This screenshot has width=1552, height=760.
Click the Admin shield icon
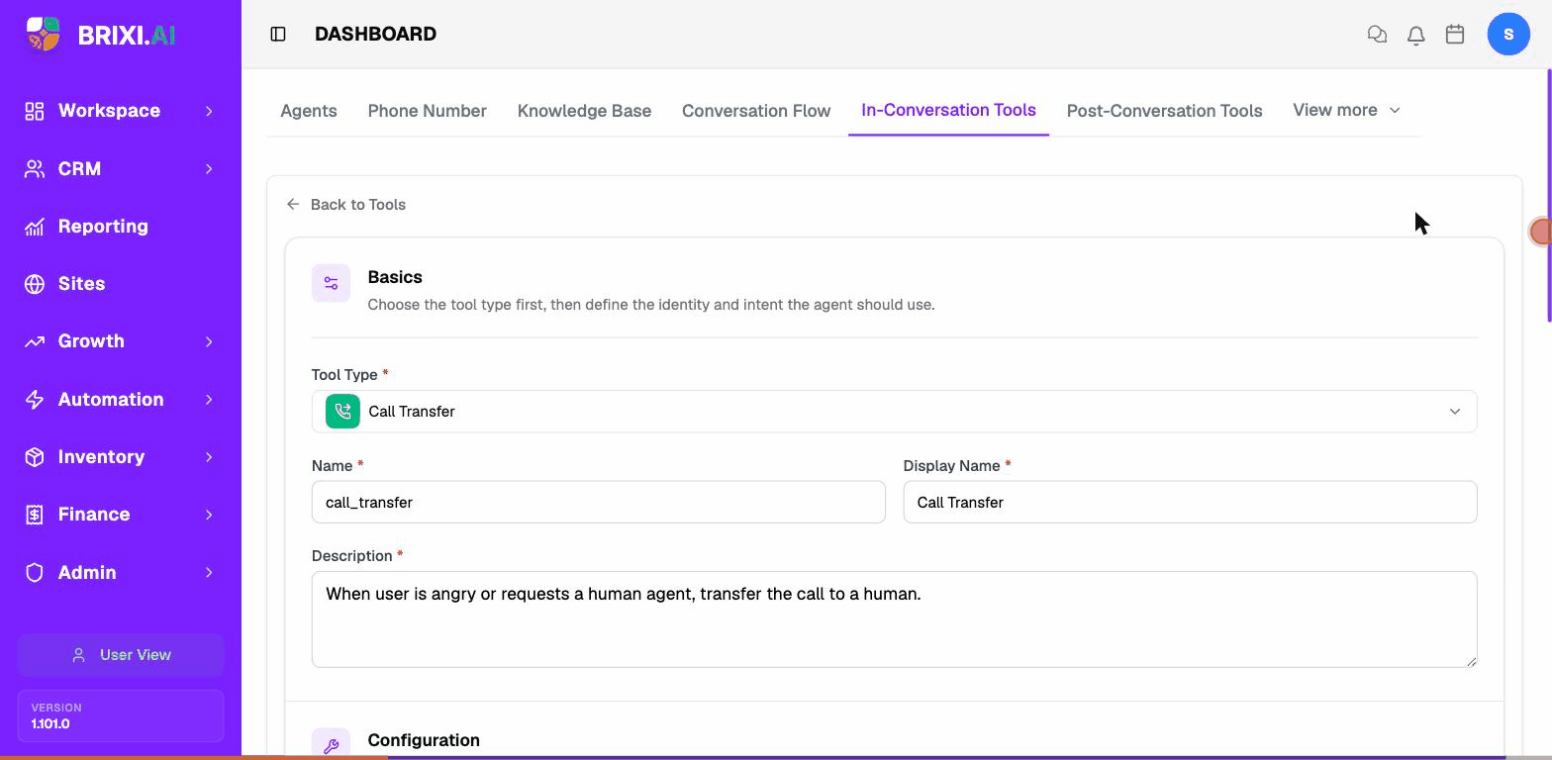[35, 573]
